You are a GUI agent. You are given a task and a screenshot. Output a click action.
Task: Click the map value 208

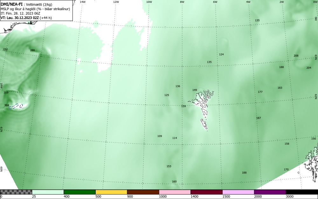tap(296, 56)
